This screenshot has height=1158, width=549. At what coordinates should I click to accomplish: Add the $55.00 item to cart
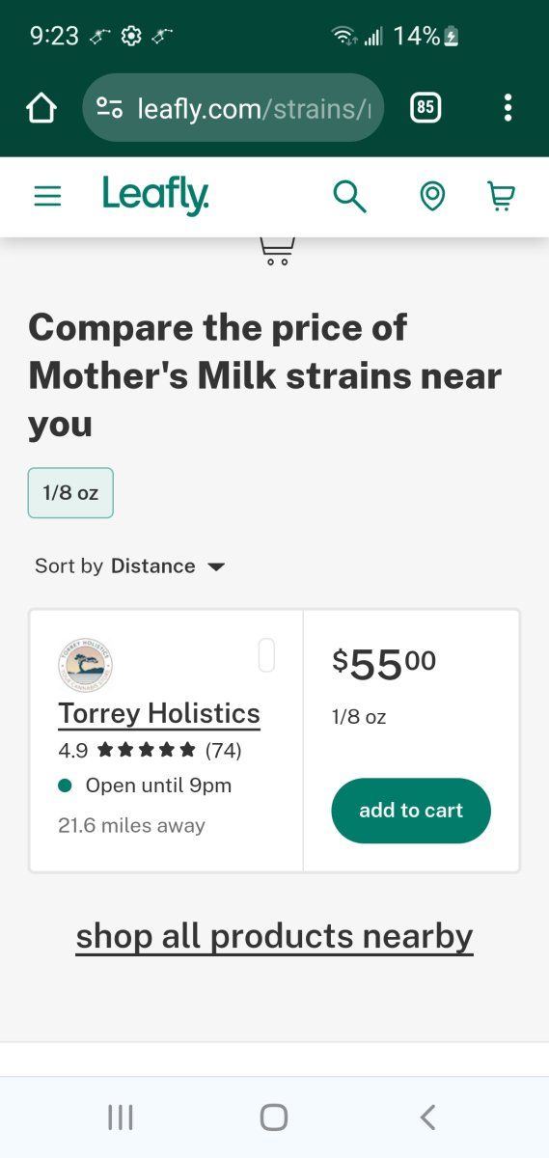click(x=411, y=811)
